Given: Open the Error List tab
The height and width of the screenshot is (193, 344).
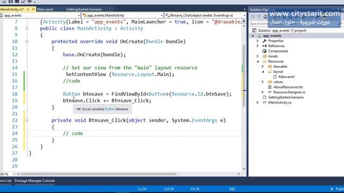Looking at the screenshot, I should pos(5,181).
